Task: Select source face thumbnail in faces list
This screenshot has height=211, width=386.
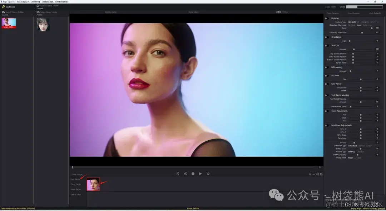Action: click(43, 25)
